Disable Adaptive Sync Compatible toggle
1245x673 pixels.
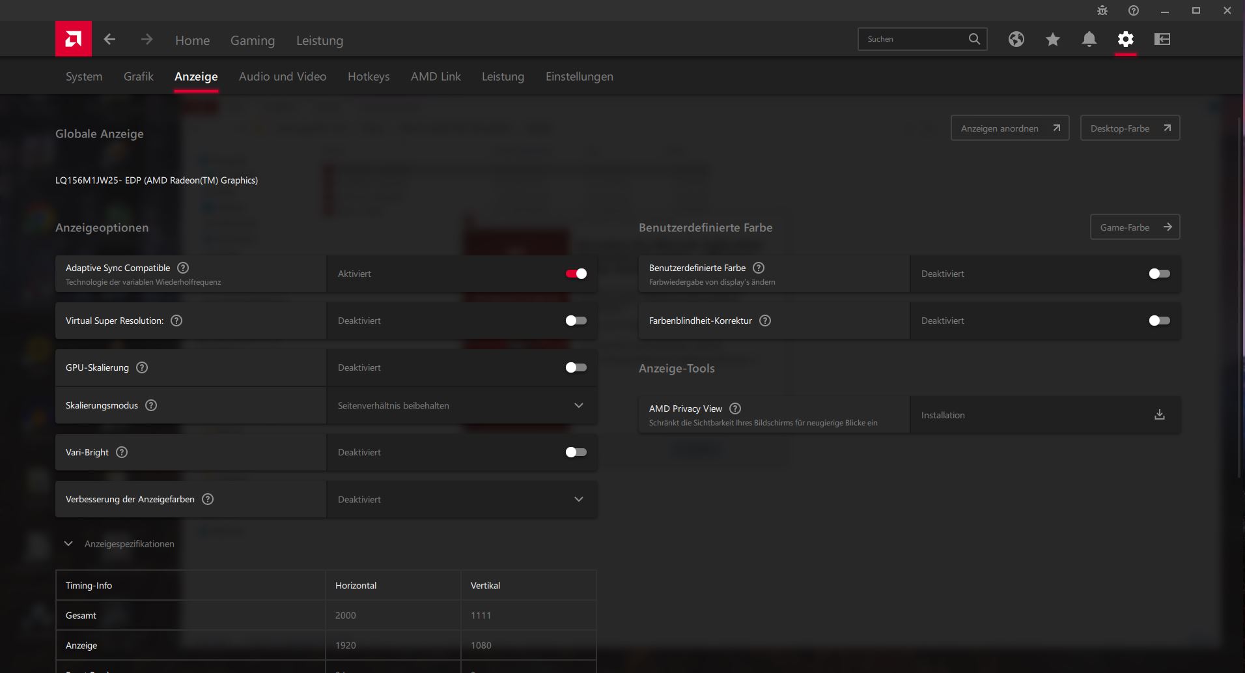[576, 274]
